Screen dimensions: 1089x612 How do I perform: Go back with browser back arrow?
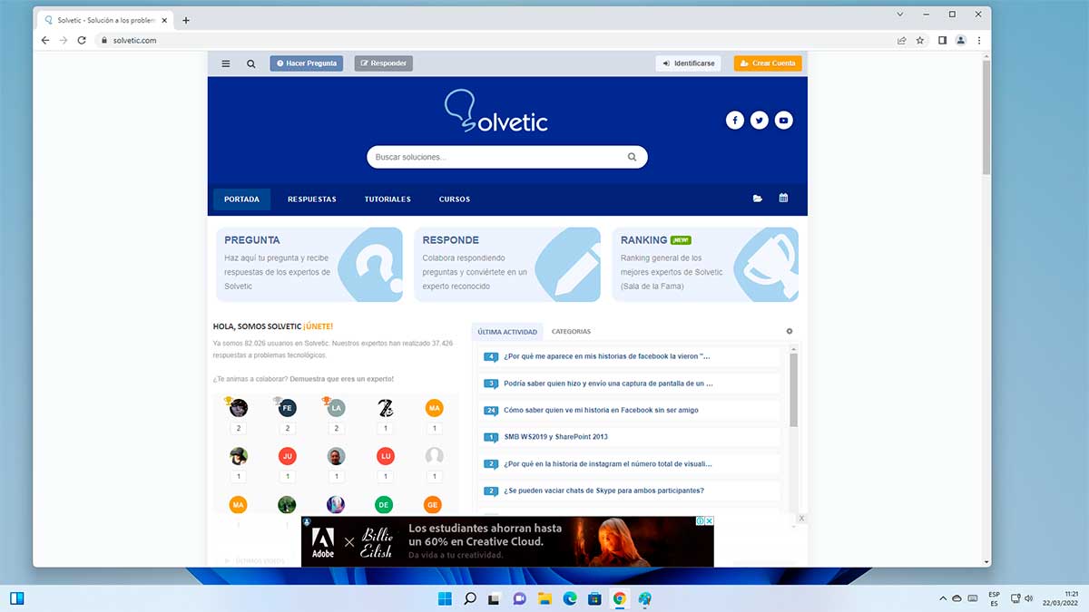coord(45,40)
